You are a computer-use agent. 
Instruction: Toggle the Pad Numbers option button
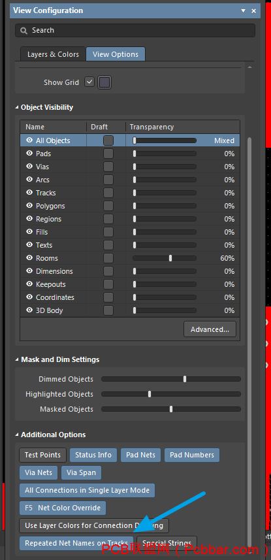point(192,455)
